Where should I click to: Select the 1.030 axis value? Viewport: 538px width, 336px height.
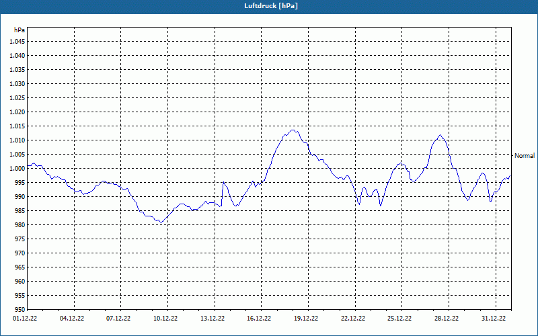coord(17,83)
